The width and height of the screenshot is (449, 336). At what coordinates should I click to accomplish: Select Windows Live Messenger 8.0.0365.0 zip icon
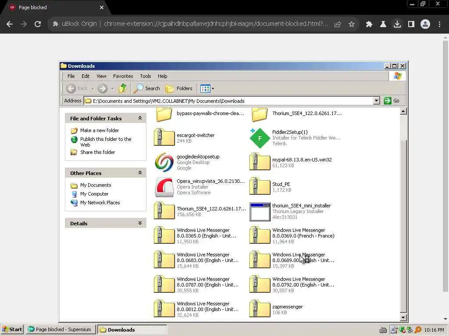click(164, 235)
